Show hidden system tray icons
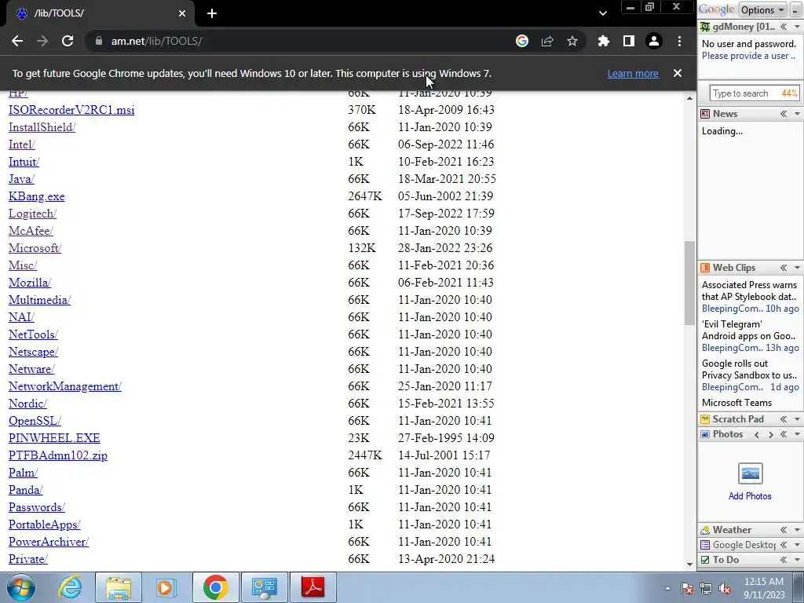The width and height of the screenshot is (804, 603). point(667,588)
